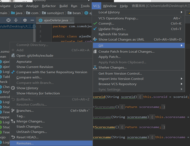Image resolution: width=190 pixels, height=146 pixels.
Task: Select Apply Patch option
Action: [139, 57]
